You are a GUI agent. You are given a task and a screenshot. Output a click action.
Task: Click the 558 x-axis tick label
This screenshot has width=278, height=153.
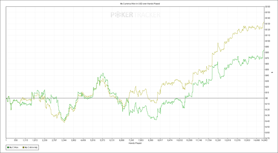(15, 140)
